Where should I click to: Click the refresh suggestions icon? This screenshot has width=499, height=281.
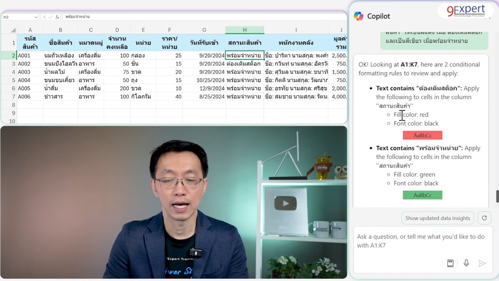pos(484,218)
